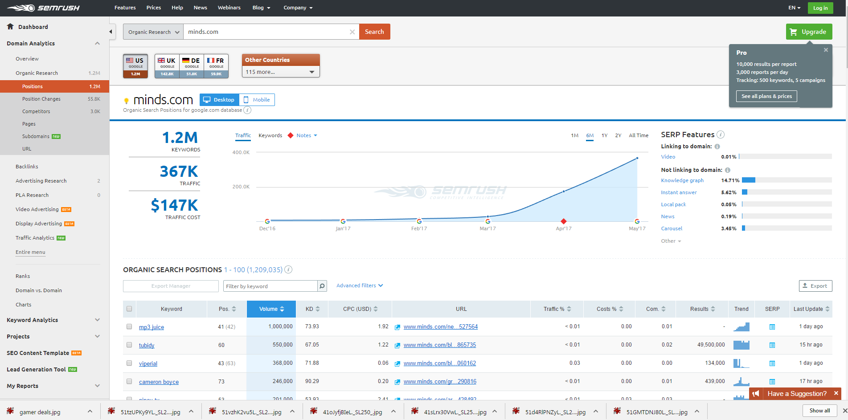Expand the Company menu
Viewport: 848px width, 420px height.
click(x=298, y=8)
